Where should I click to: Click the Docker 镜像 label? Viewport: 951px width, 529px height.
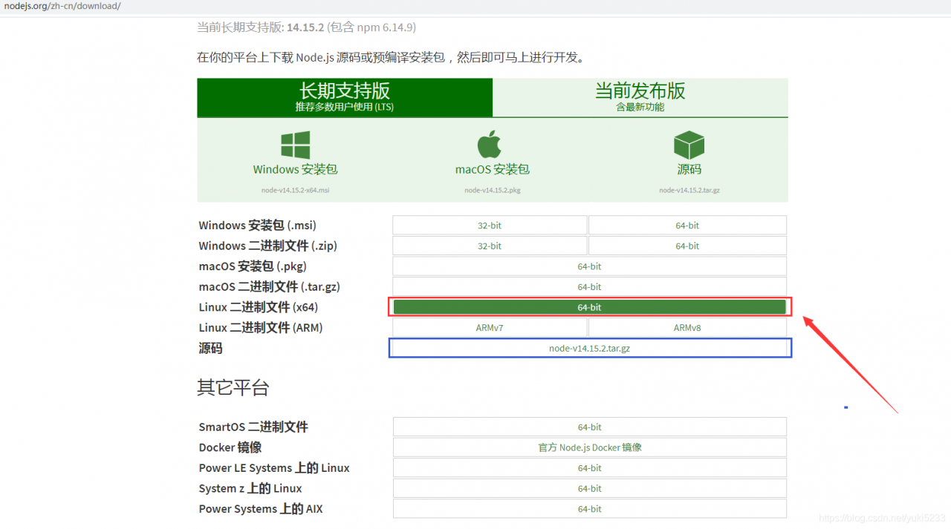tap(230, 447)
